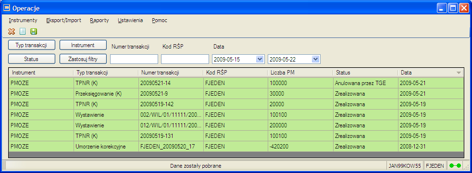Click PMOZE in the Umorzenie korekcyjne row
472x173 pixels.
(x=41, y=147)
